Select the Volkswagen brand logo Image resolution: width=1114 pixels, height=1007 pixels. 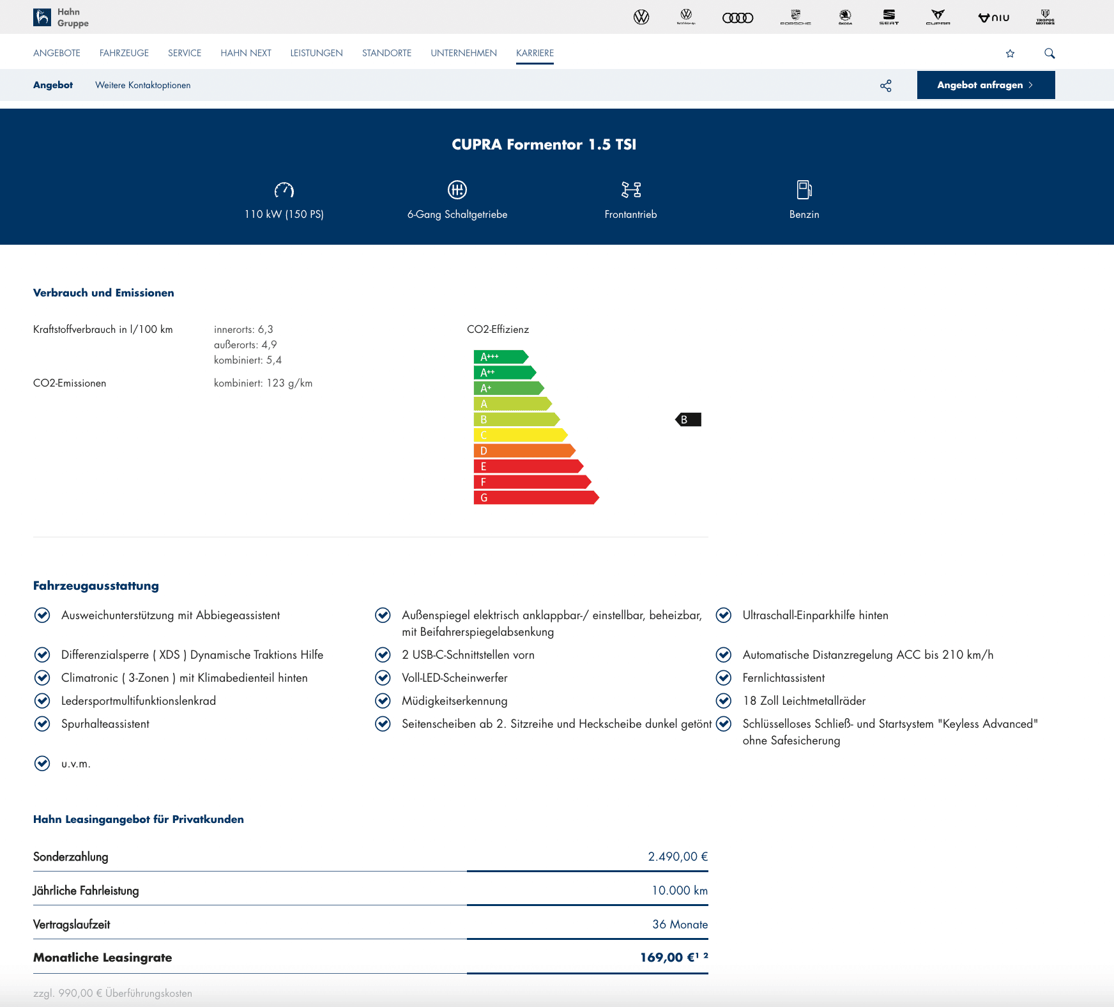click(641, 17)
